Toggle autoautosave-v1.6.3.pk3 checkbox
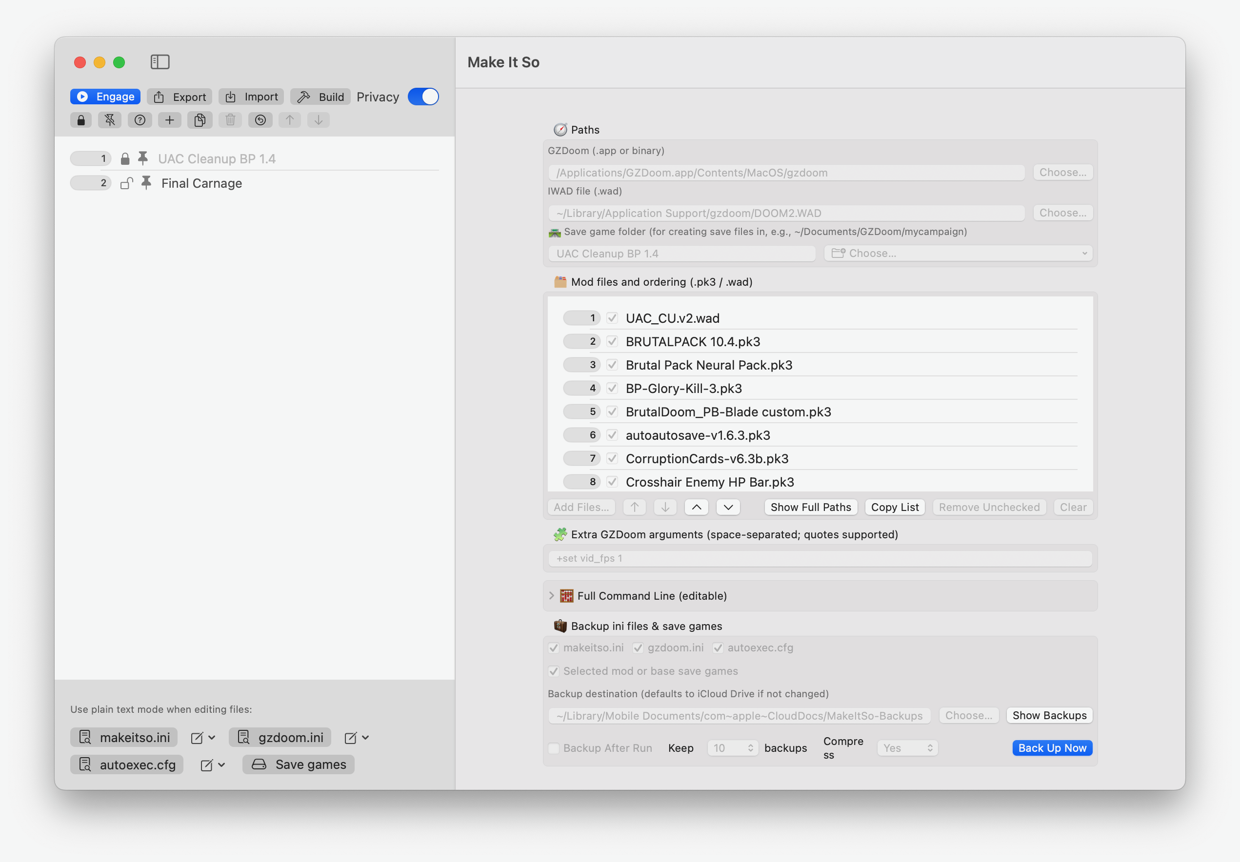This screenshot has width=1240, height=862. (612, 435)
